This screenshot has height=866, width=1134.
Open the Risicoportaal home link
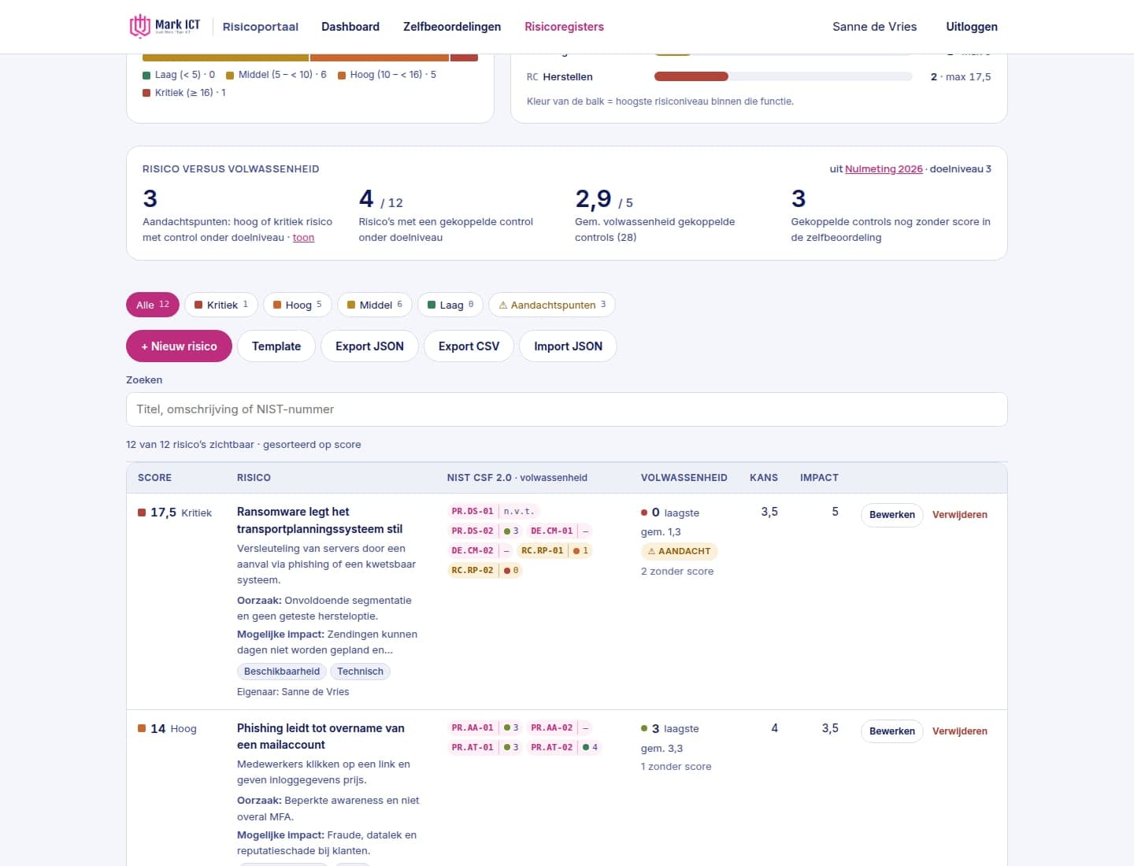261,27
